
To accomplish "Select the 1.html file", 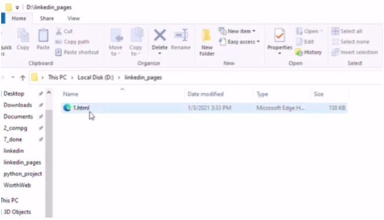I will 204,108.
